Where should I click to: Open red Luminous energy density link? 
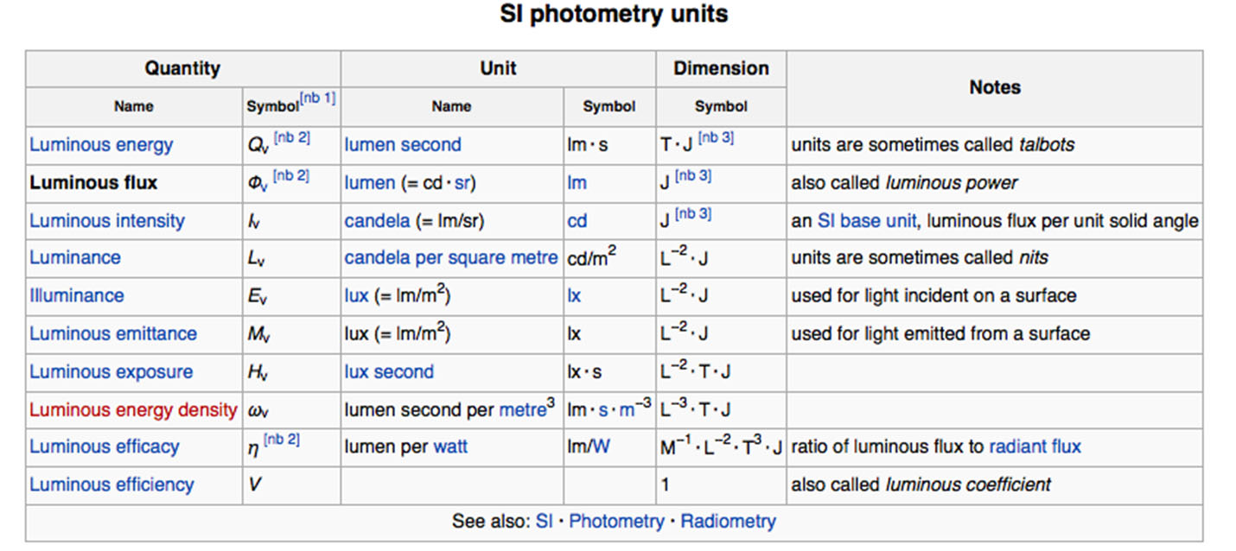tap(133, 410)
